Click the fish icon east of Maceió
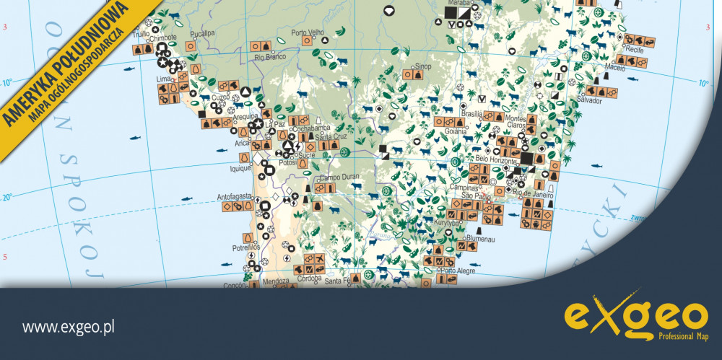722x360 pixels. [x=632, y=79]
